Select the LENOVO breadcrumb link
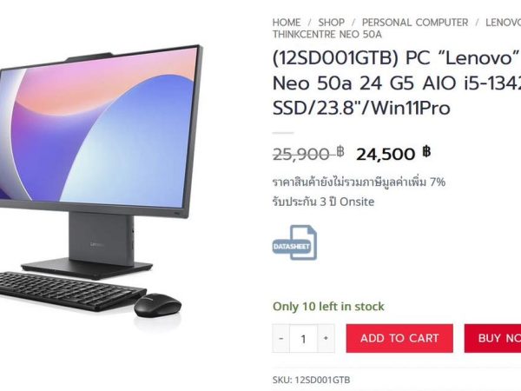 click(503, 23)
